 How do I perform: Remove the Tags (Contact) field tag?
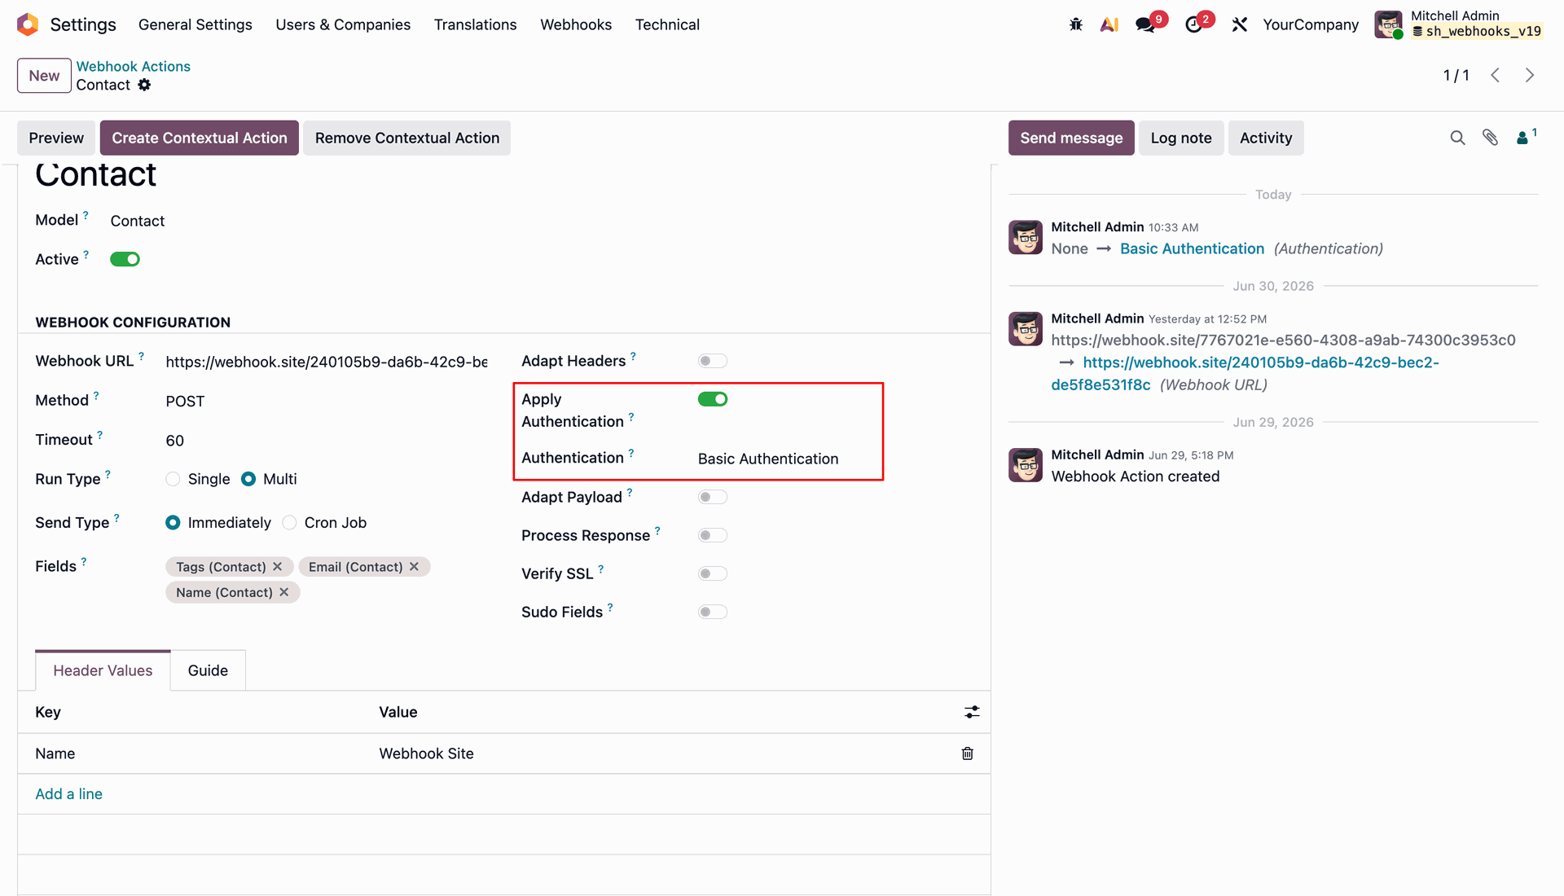coord(278,566)
